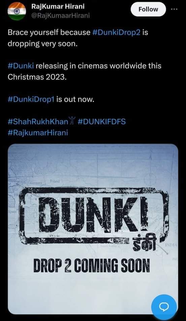
Task: Open the #DUNKIFDFS hashtag
Action: tap(102, 122)
